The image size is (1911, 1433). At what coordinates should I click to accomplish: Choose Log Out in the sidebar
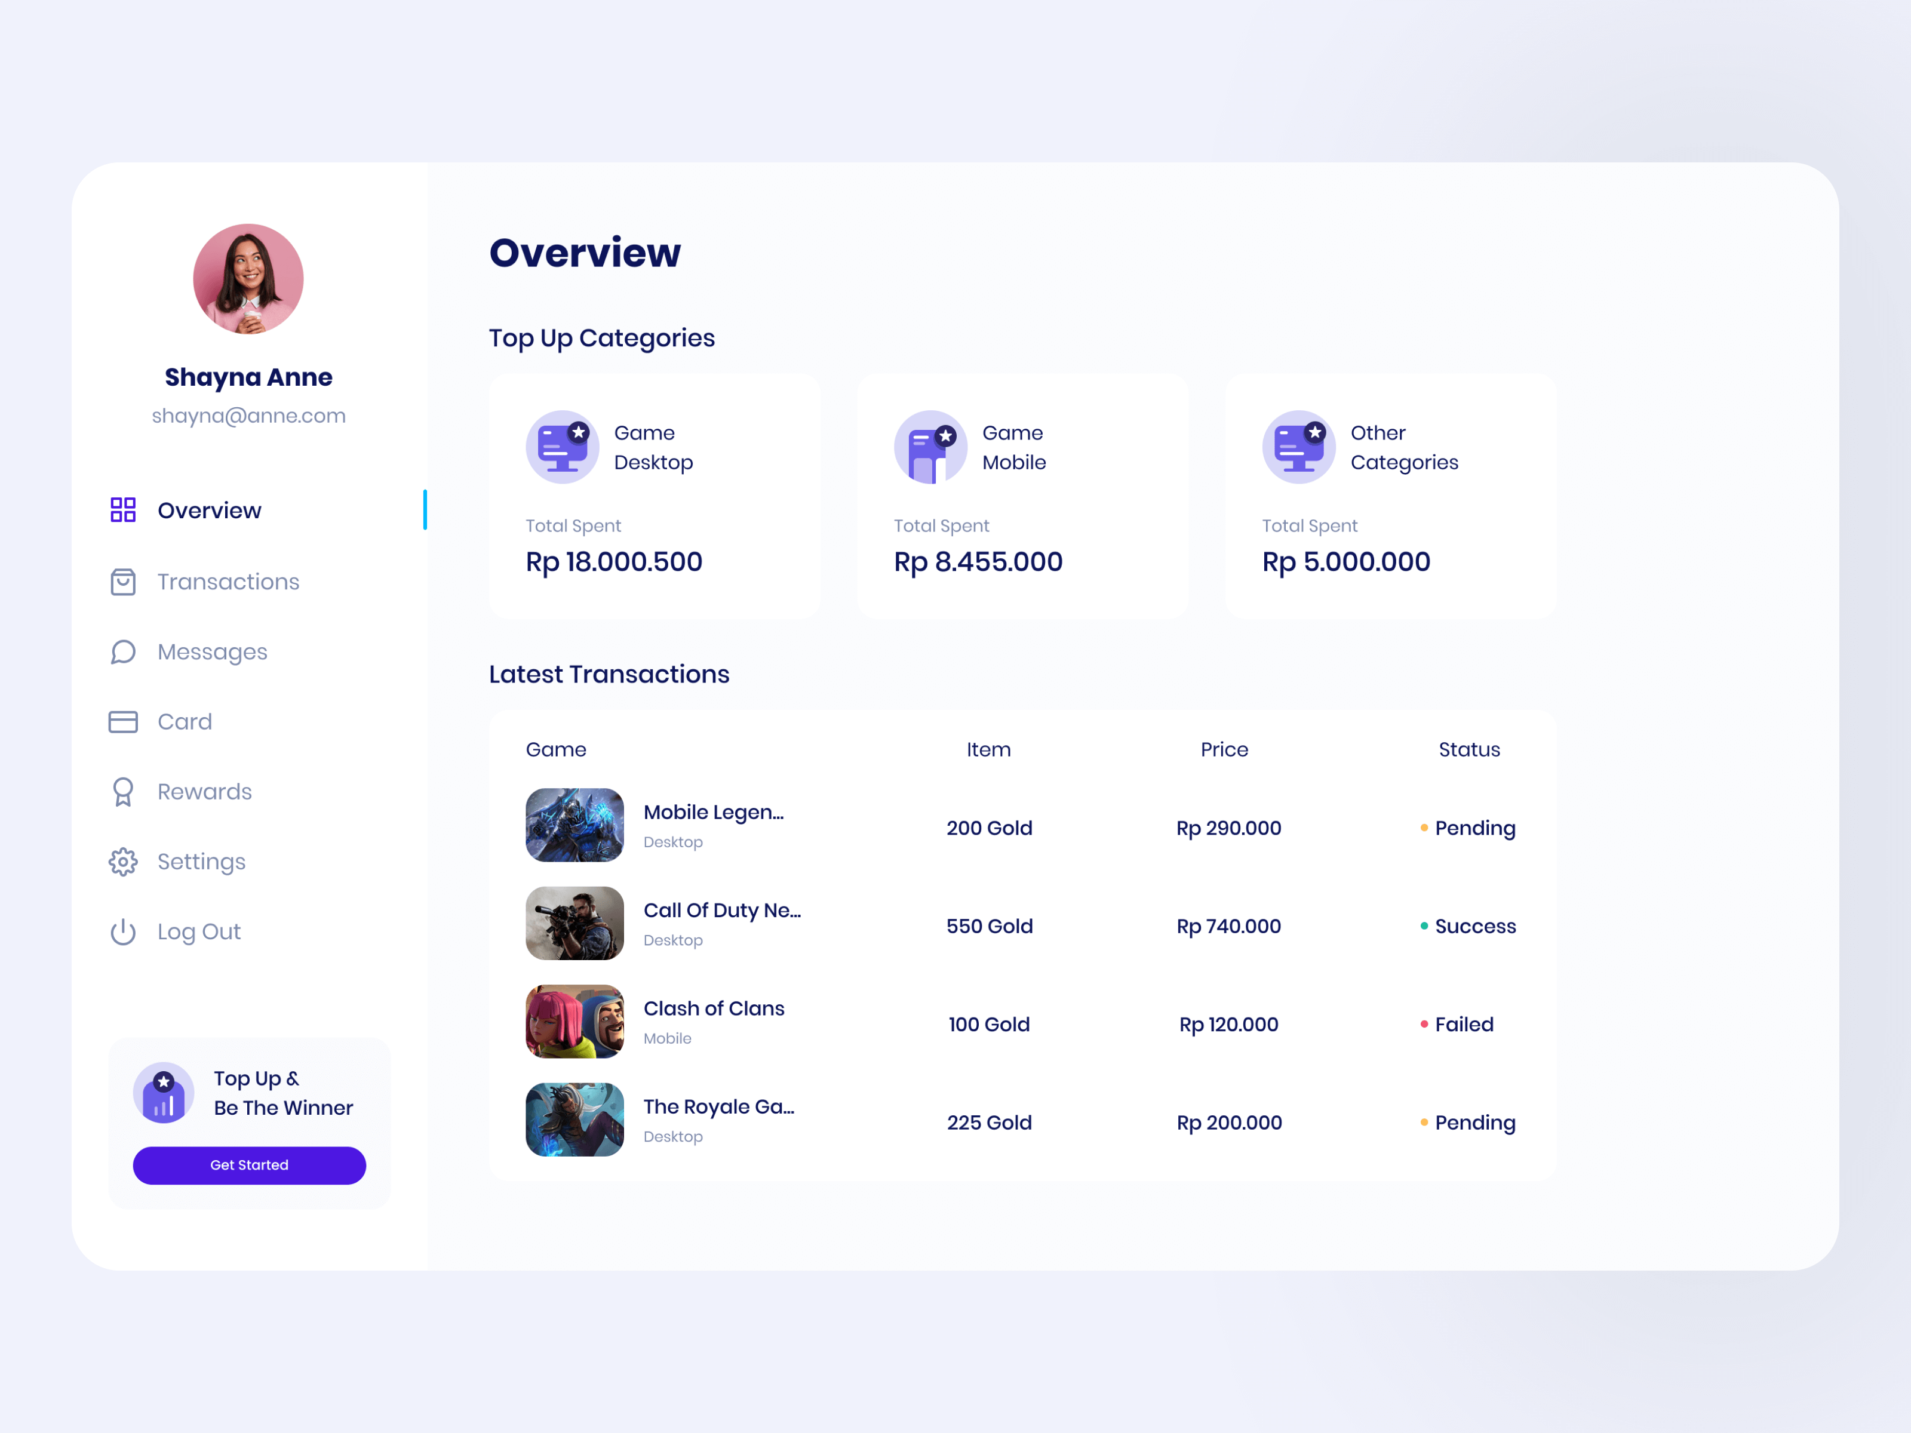[199, 932]
